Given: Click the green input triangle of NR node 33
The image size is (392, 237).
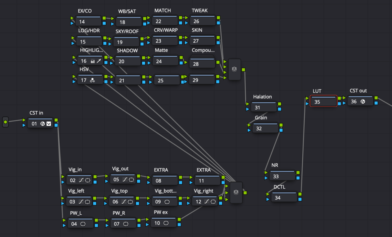Looking at the screenshot, I should (266, 173).
